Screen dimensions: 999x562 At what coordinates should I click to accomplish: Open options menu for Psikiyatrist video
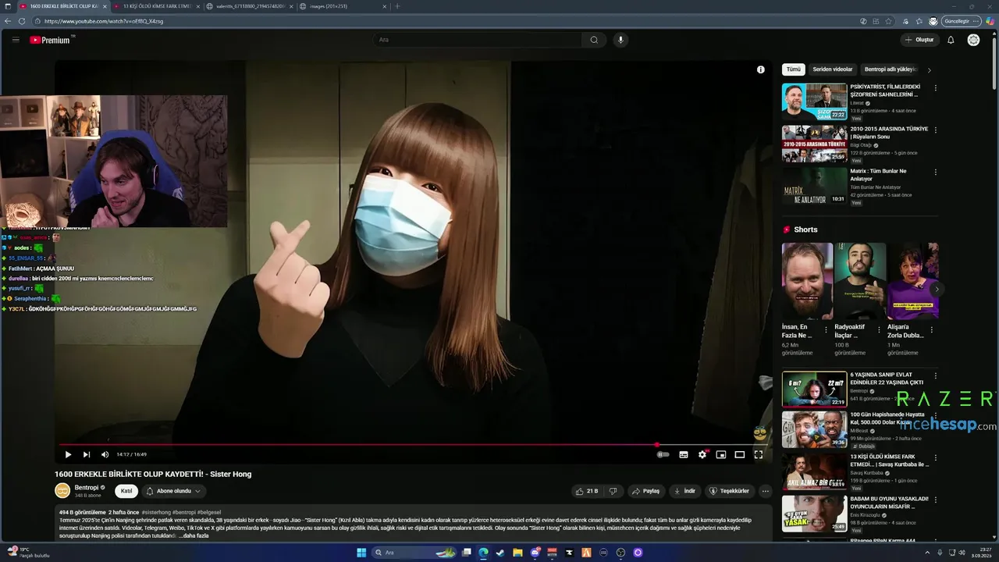pyautogui.click(x=935, y=88)
